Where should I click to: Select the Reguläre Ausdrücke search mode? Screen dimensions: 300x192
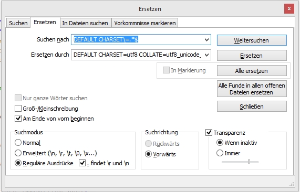click(x=18, y=163)
